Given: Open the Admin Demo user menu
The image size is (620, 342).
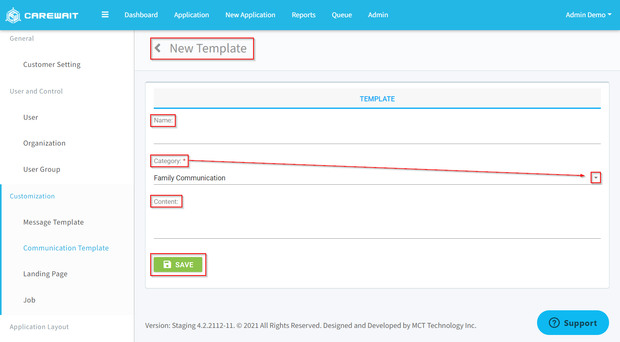Looking at the screenshot, I should click(588, 15).
